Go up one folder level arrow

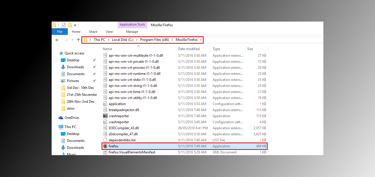point(78,40)
